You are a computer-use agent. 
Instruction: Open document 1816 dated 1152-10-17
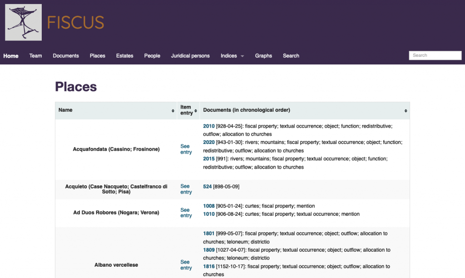(x=209, y=267)
